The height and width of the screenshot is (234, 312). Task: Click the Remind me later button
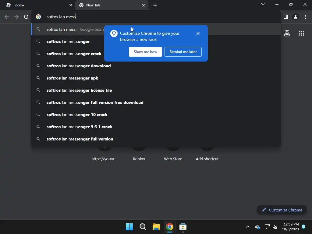click(x=183, y=52)
